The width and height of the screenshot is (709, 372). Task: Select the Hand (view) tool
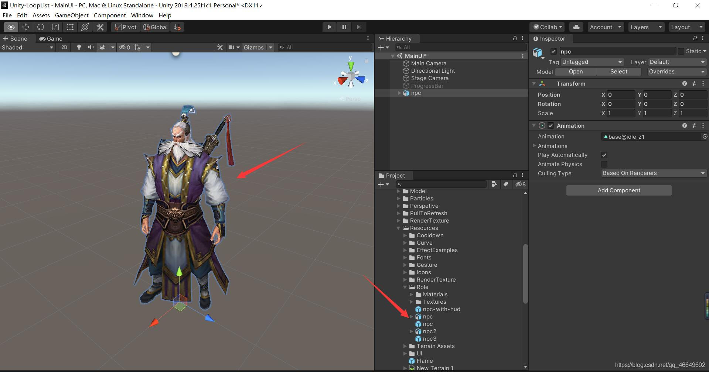pyautogui.click(x=11, y=27)
